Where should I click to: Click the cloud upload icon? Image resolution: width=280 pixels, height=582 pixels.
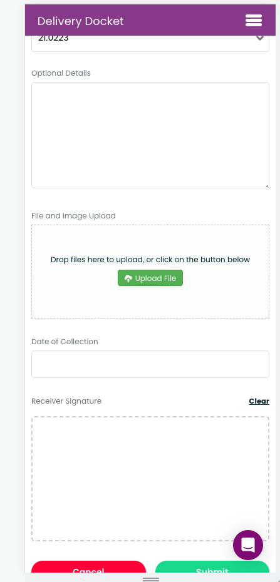(128, 278)
